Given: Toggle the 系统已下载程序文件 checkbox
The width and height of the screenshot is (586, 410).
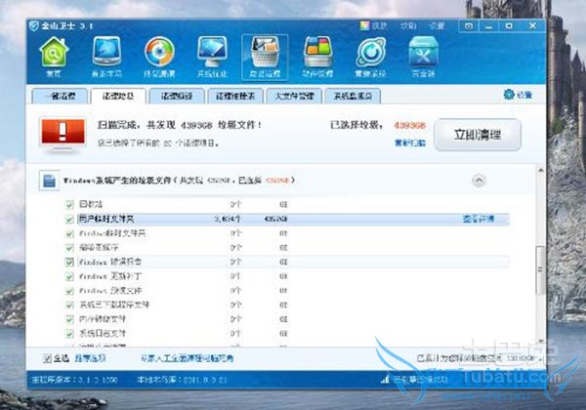Looking at the screenshot, I should tap(69, 306).
